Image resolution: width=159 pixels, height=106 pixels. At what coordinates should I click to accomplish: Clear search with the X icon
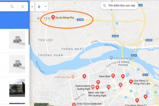click(x=23, y=7)
